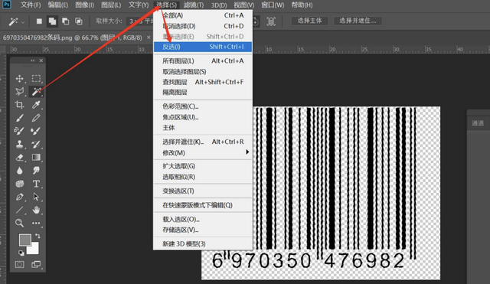This screenshot has height=284, width=490.
Task: Select the Type tool
Action: click(36, 184)
